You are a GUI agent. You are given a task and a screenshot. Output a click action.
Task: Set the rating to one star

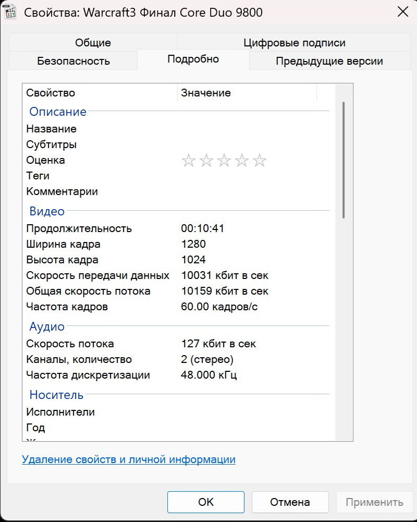[x=188, y=161]
